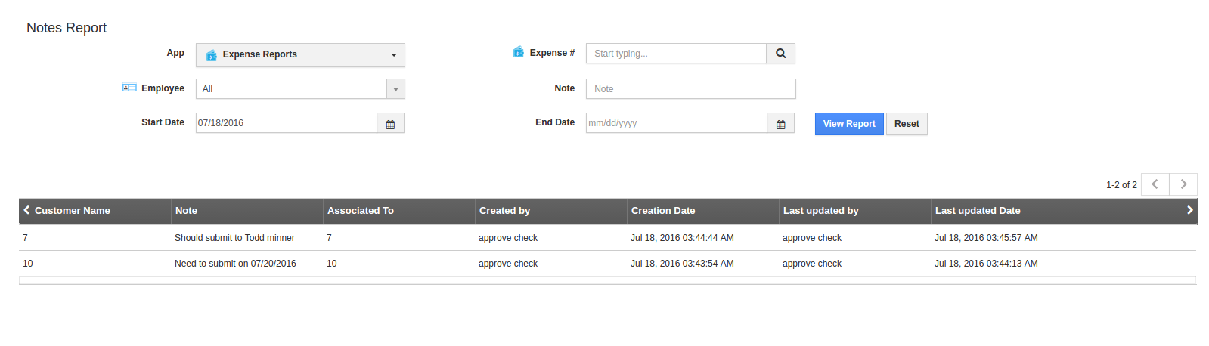
Task: Expand the Employee dropdown arrow
Action: coord(395,89)
